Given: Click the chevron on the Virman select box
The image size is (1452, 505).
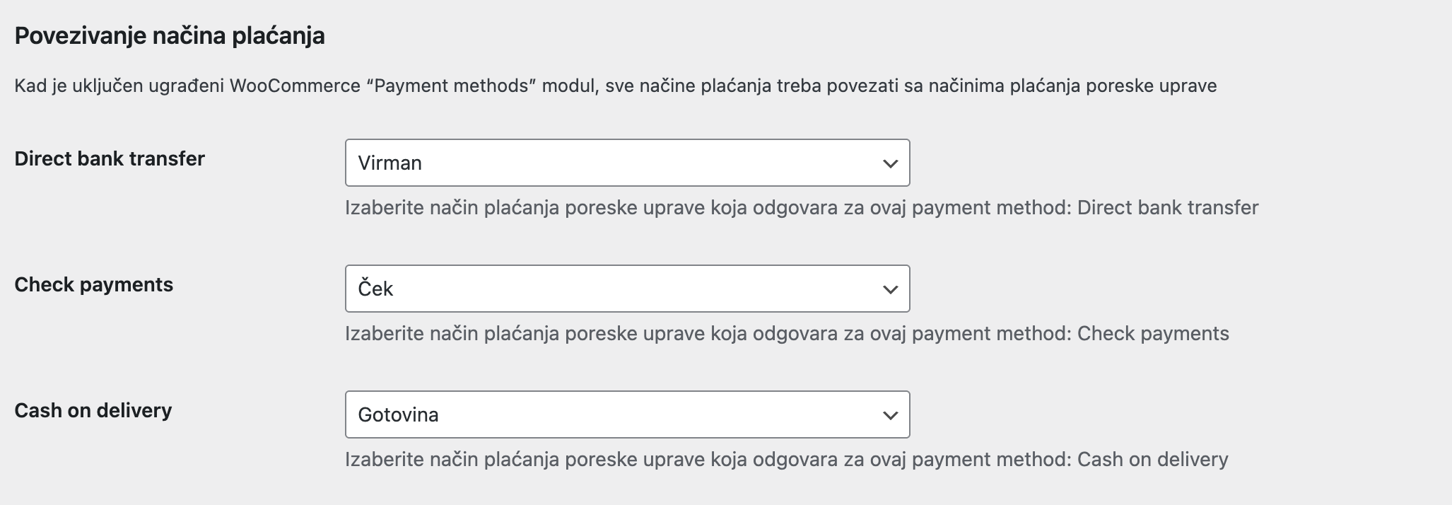Looking at the screenshot, I should click(x=890, y=163).
